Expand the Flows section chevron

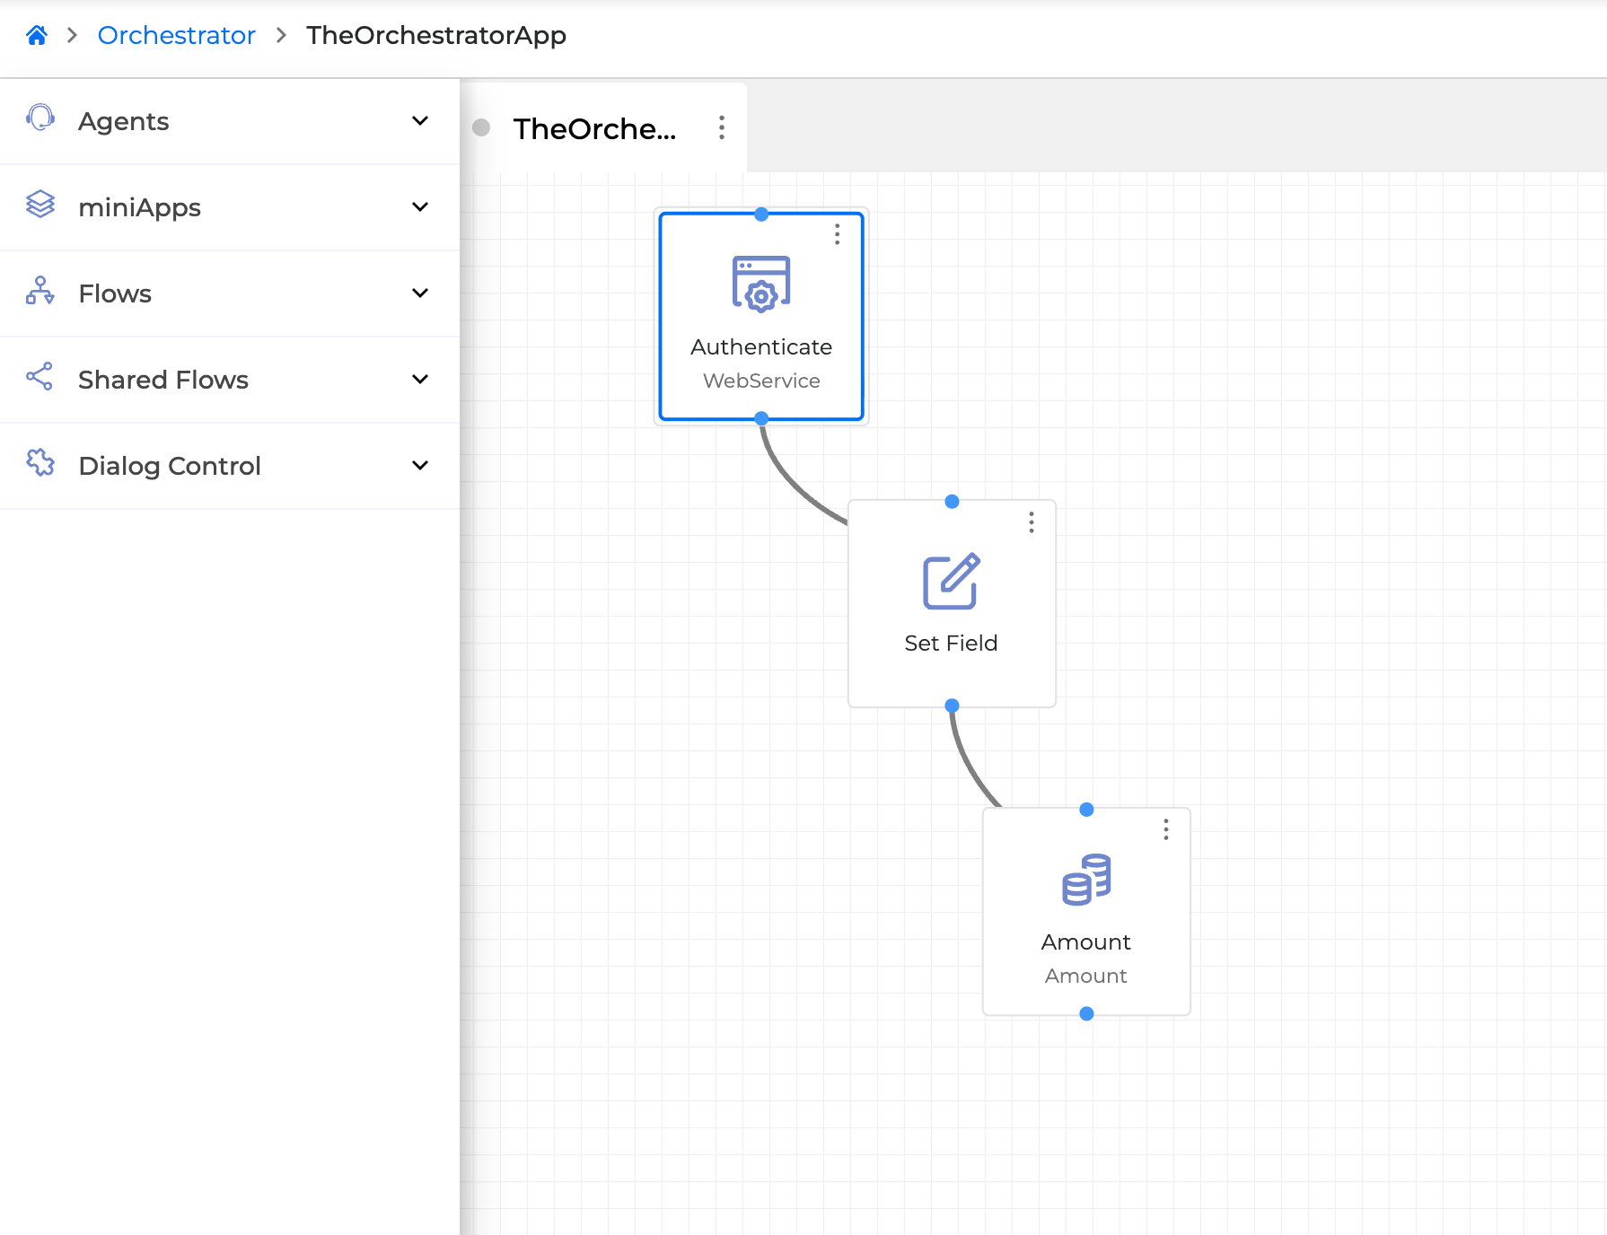point(419,293)
